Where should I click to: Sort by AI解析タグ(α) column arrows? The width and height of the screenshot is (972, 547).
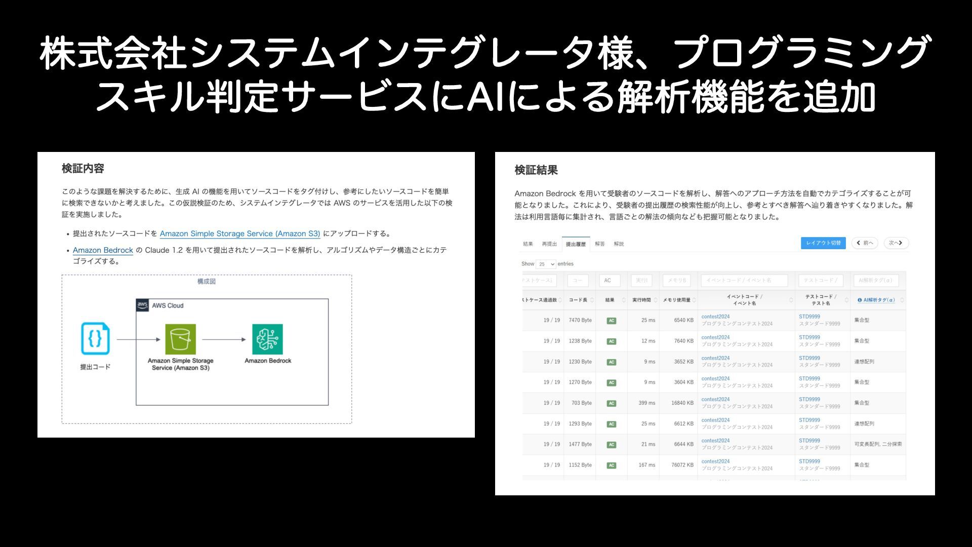click(902, 300)
